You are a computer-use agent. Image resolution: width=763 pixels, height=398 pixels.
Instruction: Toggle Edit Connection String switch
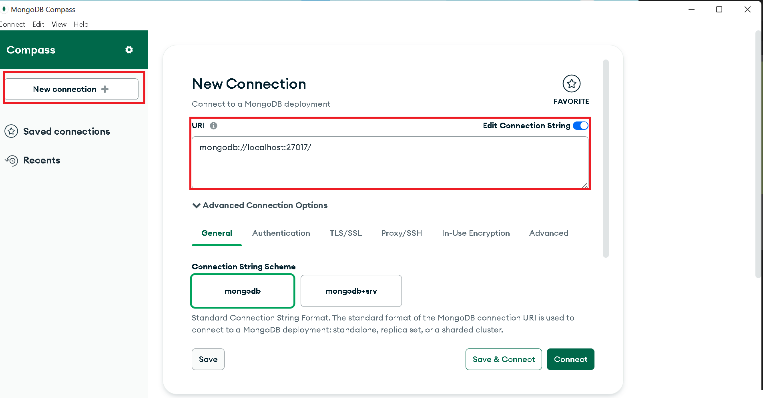coord(580,125)
